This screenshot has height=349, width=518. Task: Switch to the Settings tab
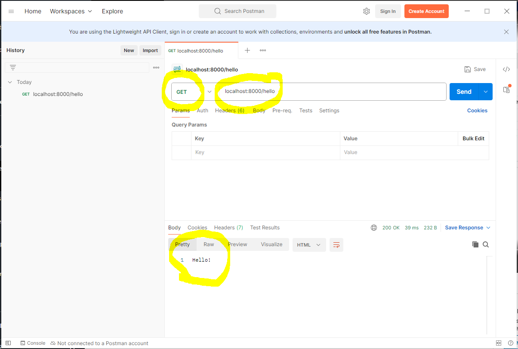point(329,111)
